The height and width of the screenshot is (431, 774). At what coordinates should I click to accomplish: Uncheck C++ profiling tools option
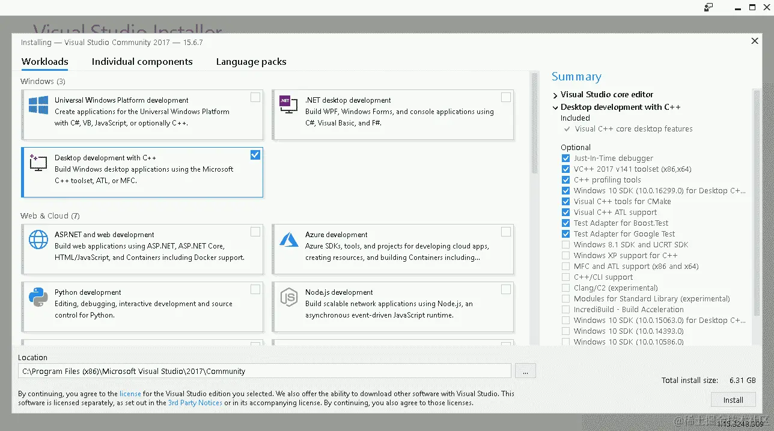point(565,180)
